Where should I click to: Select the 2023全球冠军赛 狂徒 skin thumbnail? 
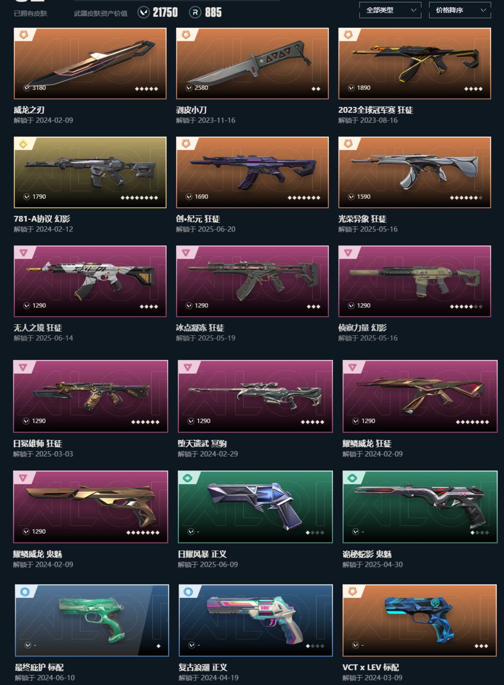click(x=414, y=64)
